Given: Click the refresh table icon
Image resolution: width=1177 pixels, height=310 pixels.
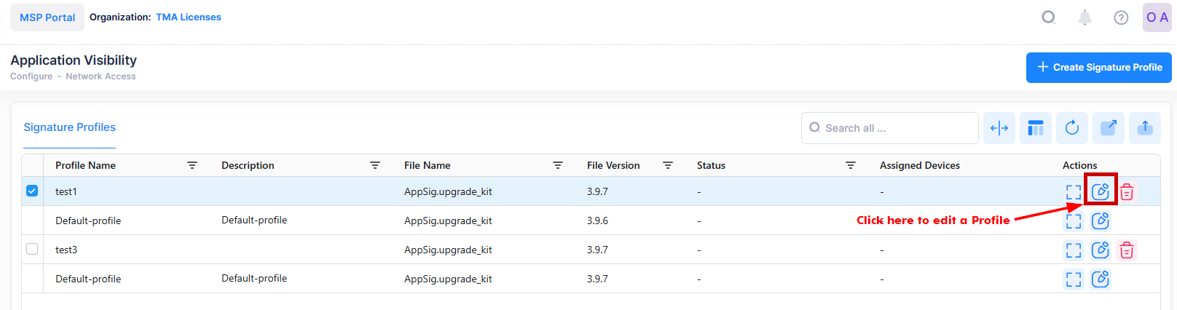Looking at the screenshot, I should click(x=1072, y=128).
